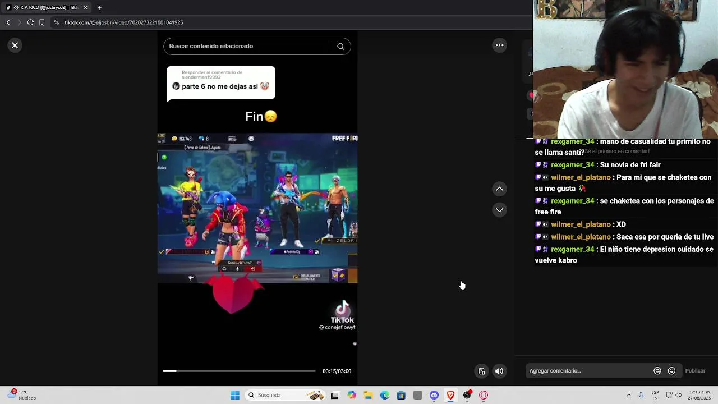Focus the Agregar comentario input field
This screenshot has width=718, height=404.
(588, 371)
